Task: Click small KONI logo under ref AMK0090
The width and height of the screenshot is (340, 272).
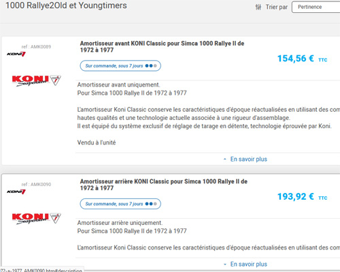Action: 16,192
